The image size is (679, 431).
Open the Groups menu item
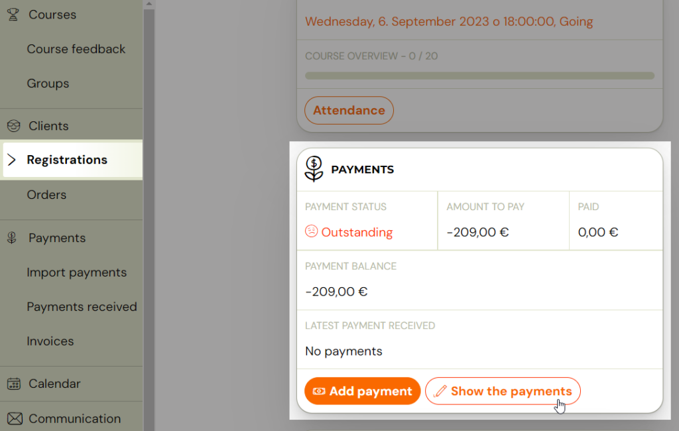(48, 83)
